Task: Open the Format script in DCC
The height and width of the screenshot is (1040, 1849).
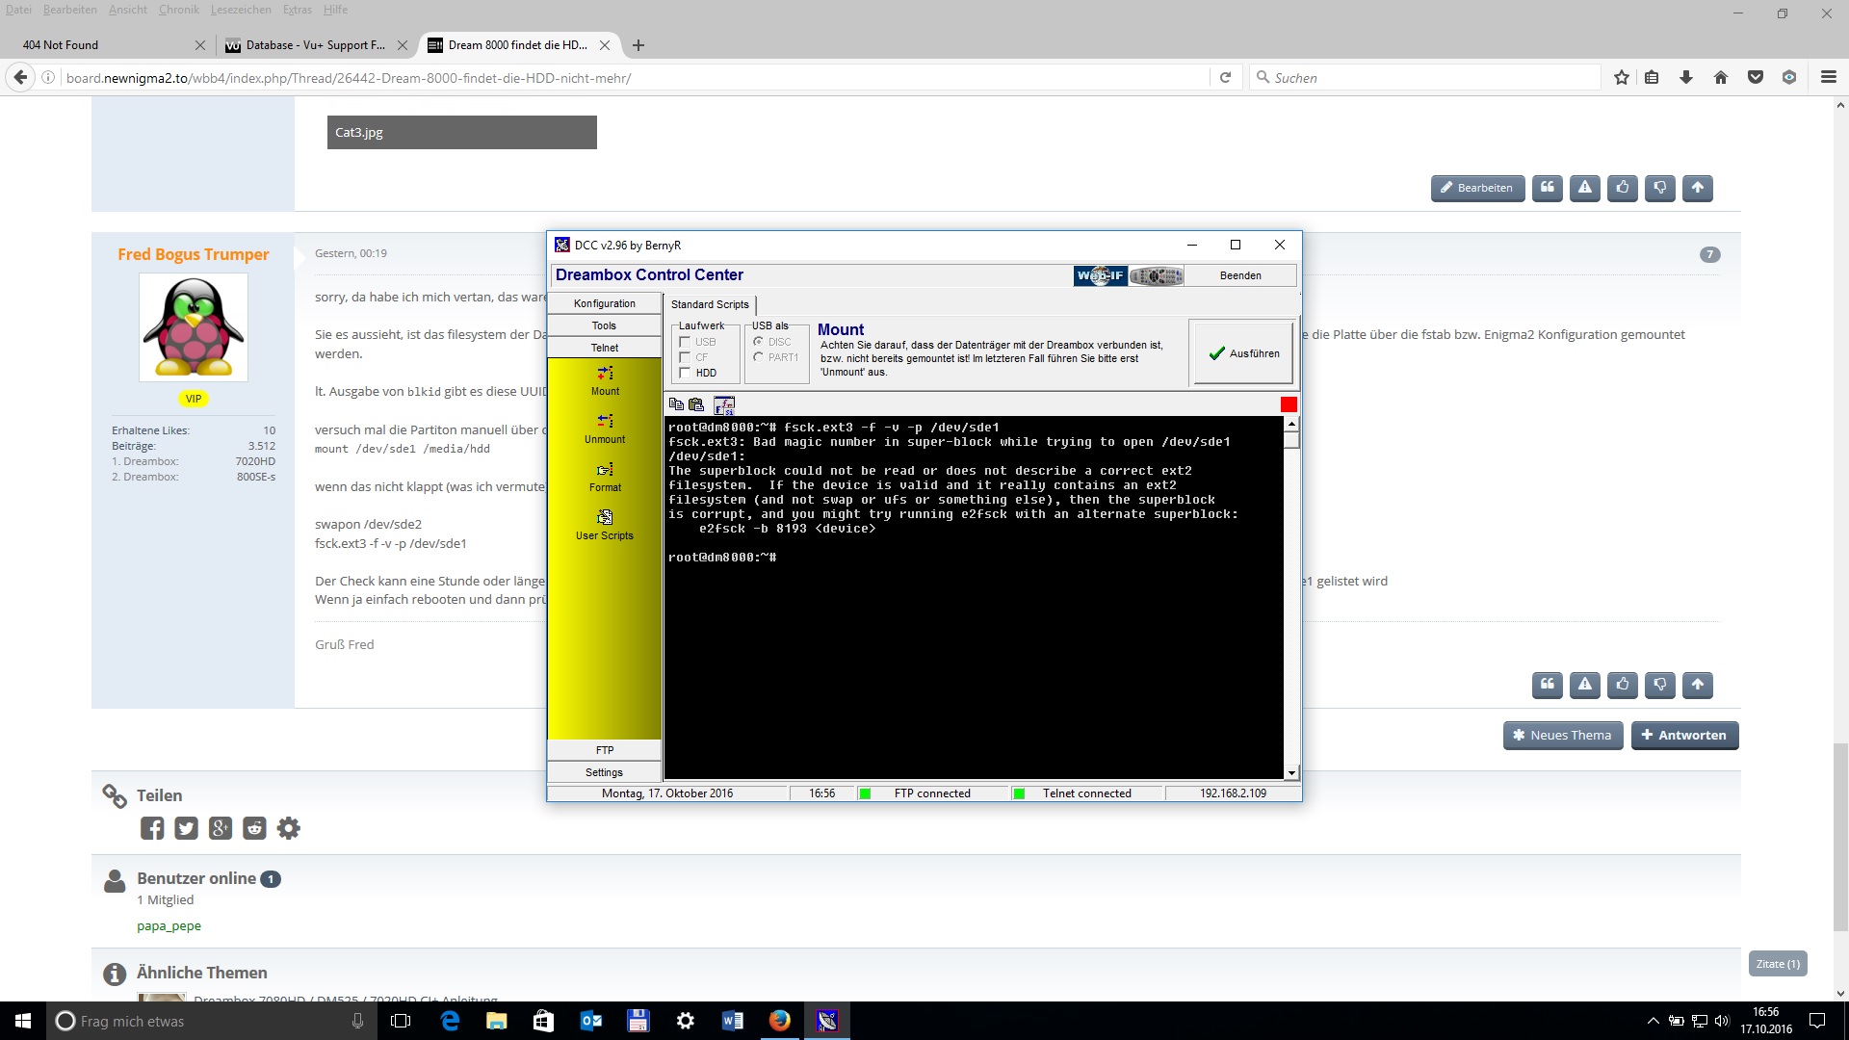Action: pyautogui.click(x=605, y=477)
